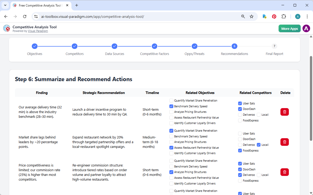
Task: Click the translate icon in the address bar
Action: (264, 16)
